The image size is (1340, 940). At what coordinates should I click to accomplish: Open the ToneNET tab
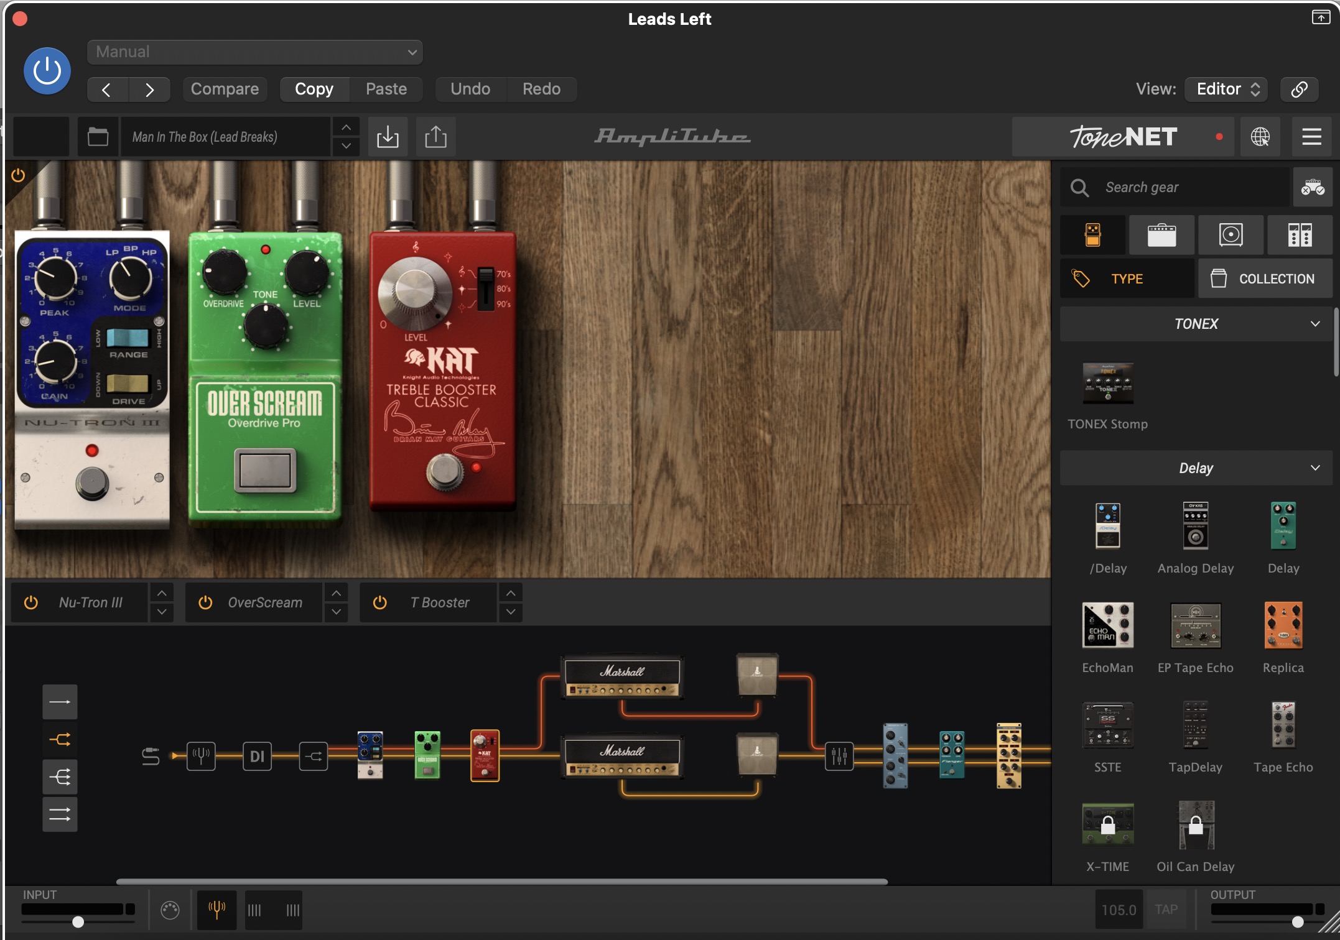point(1124,136)
